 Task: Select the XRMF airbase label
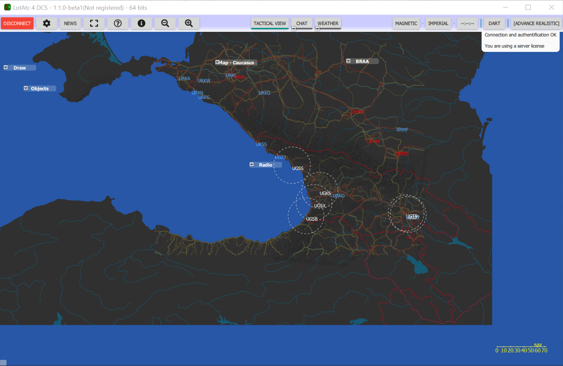pos(402,130)
